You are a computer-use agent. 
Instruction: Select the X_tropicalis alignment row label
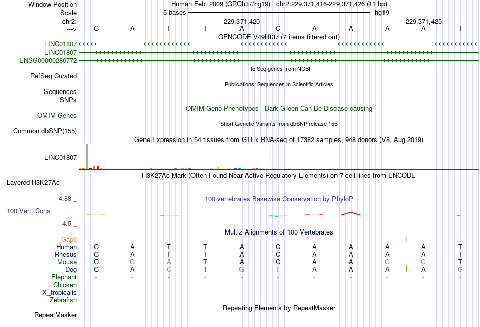tap(60, 293)
